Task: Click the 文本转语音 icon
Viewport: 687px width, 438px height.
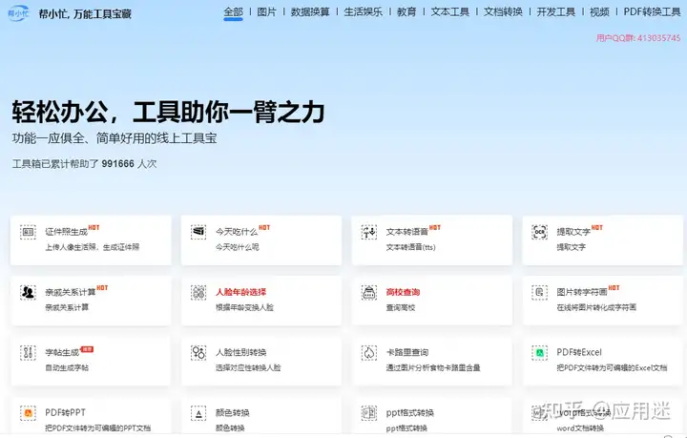Action: click(x=369, y=232)
